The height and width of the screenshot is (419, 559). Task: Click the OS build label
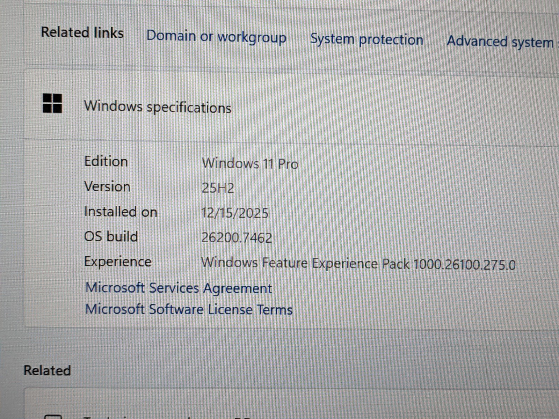point(111,237)
